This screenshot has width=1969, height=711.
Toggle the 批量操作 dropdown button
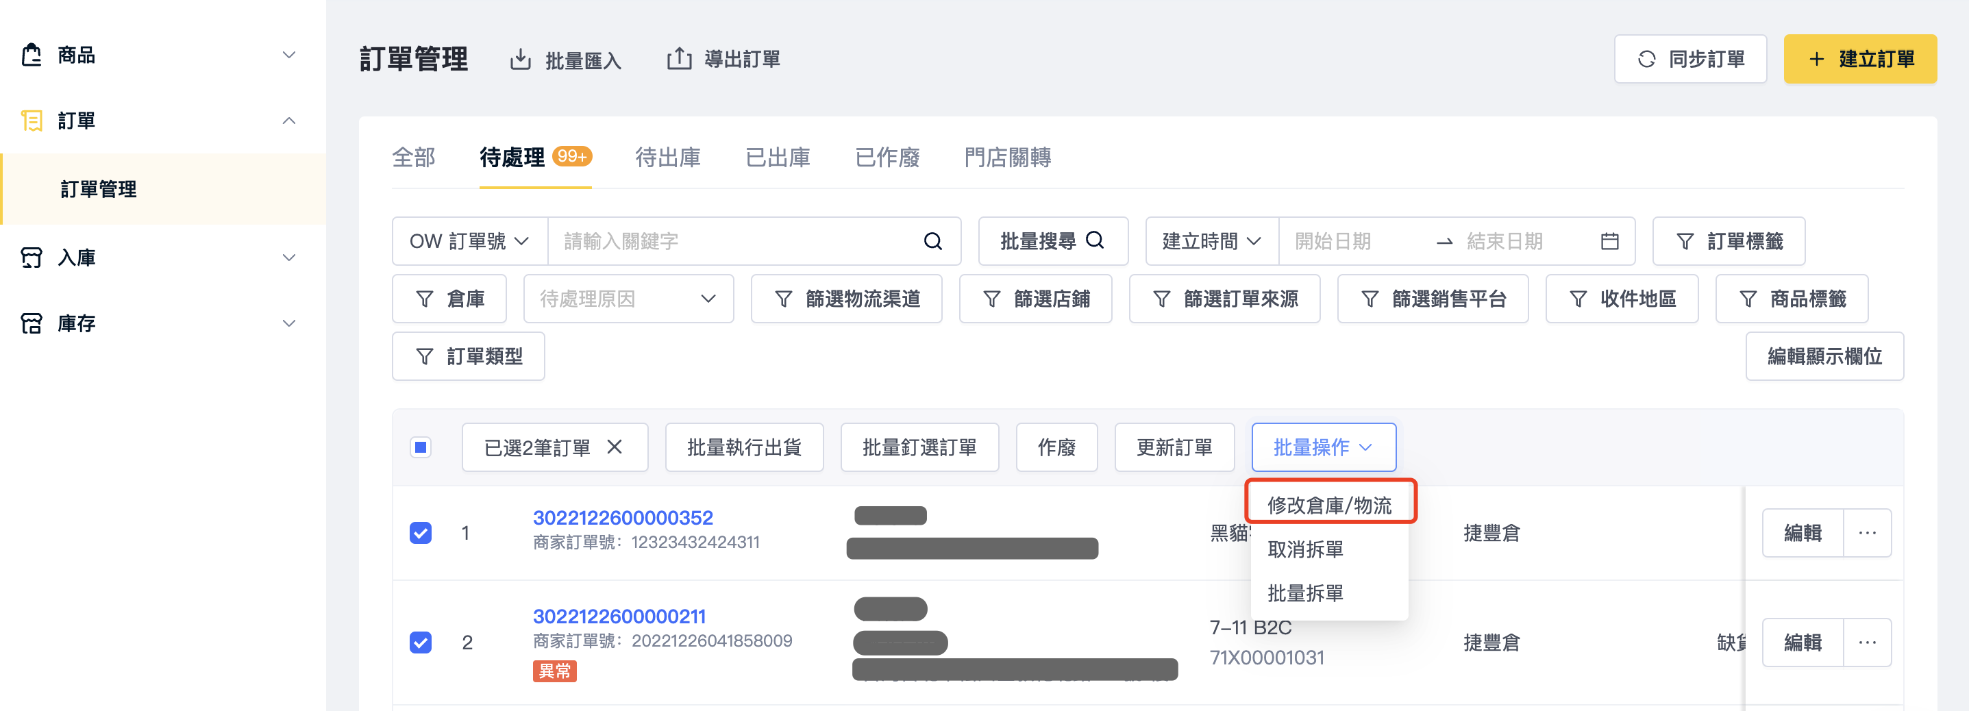(1323, 447)
